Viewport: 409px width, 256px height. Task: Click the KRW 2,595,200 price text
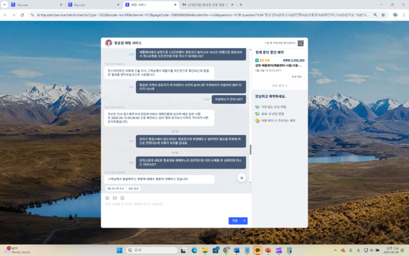294,60
